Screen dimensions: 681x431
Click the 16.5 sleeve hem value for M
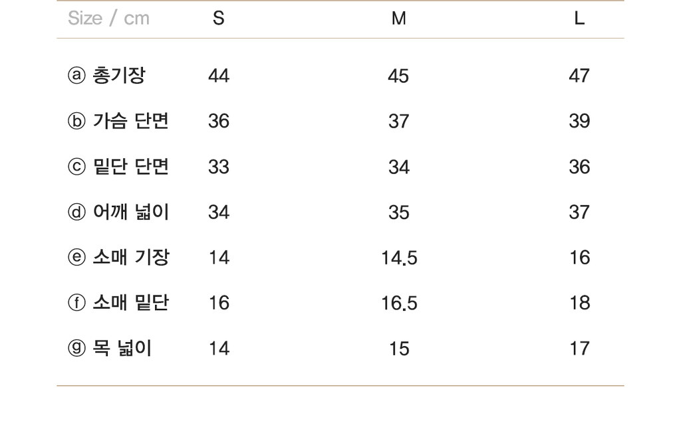pos(399,303)
